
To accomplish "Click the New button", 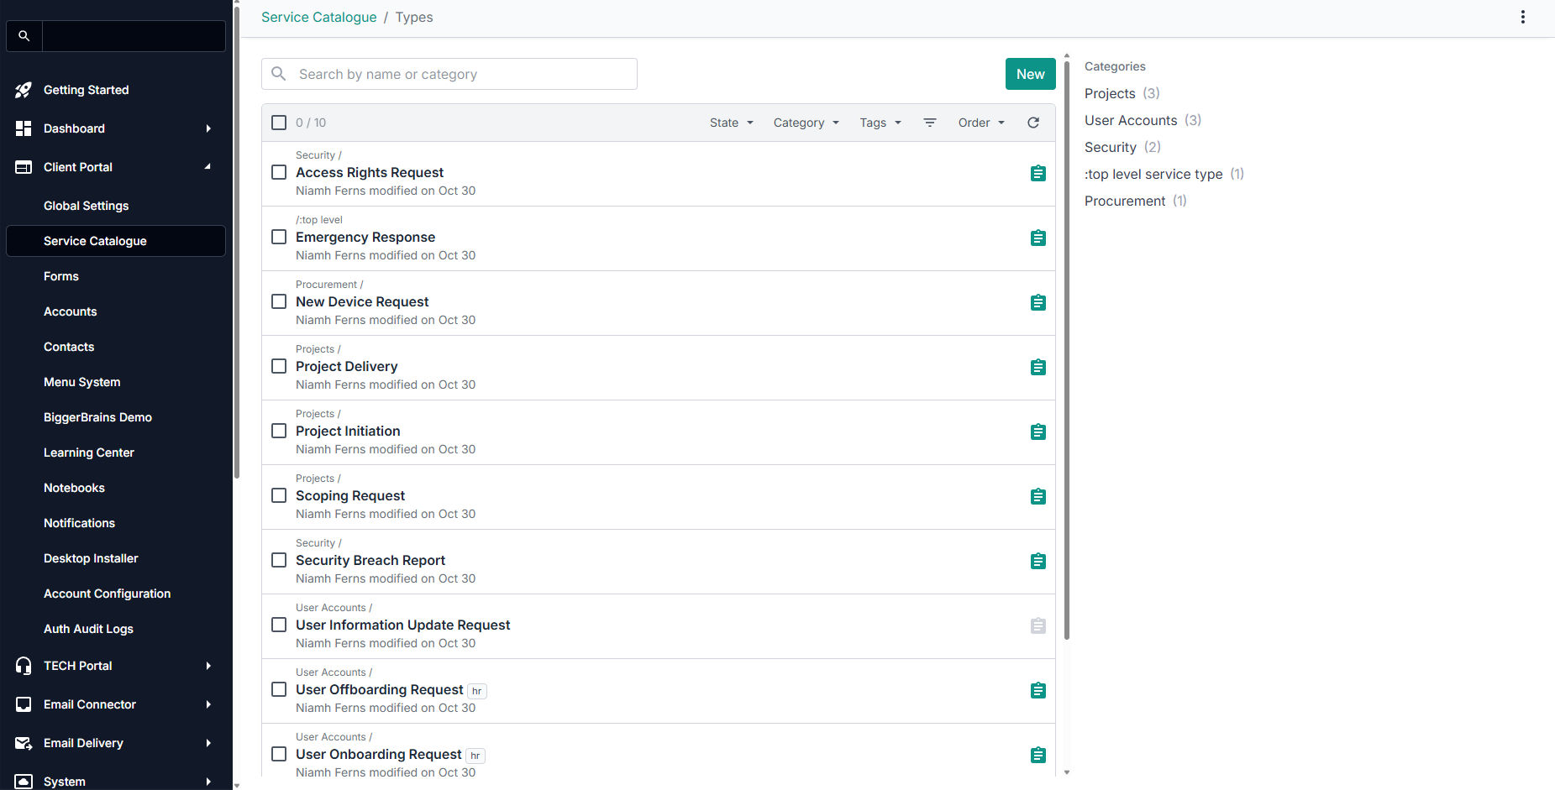I will (x=1030, y=74).
